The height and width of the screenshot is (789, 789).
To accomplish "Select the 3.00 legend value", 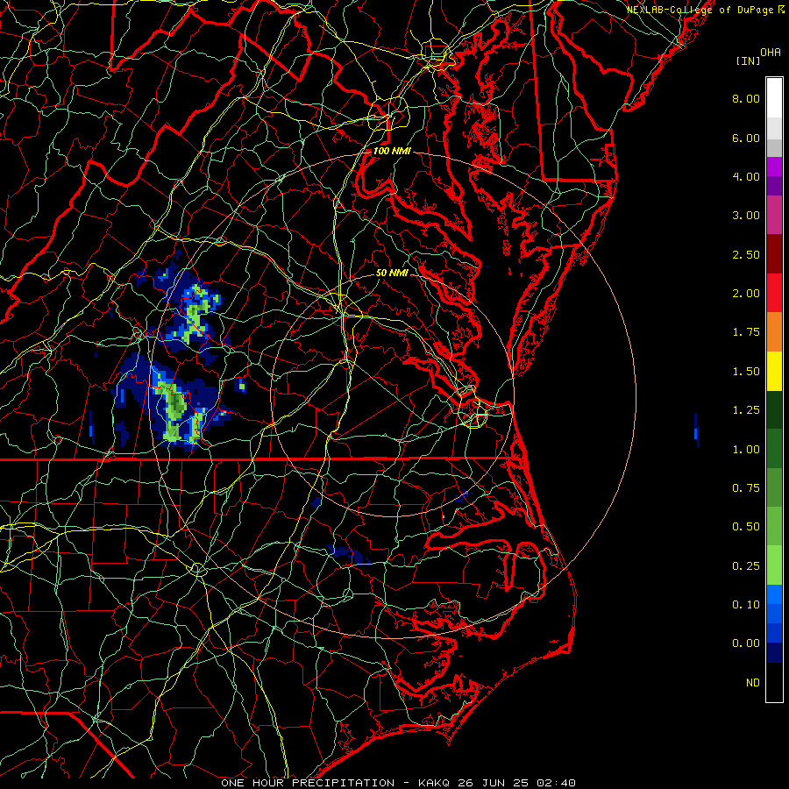I will click(x=746, y=216).
